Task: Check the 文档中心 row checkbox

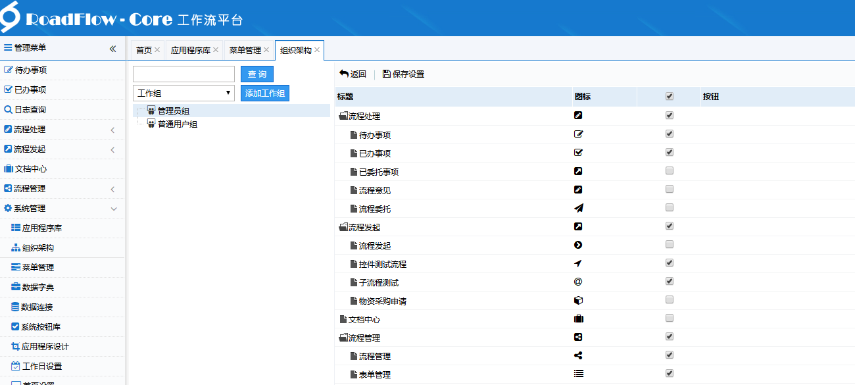Action: click(670, 318)
